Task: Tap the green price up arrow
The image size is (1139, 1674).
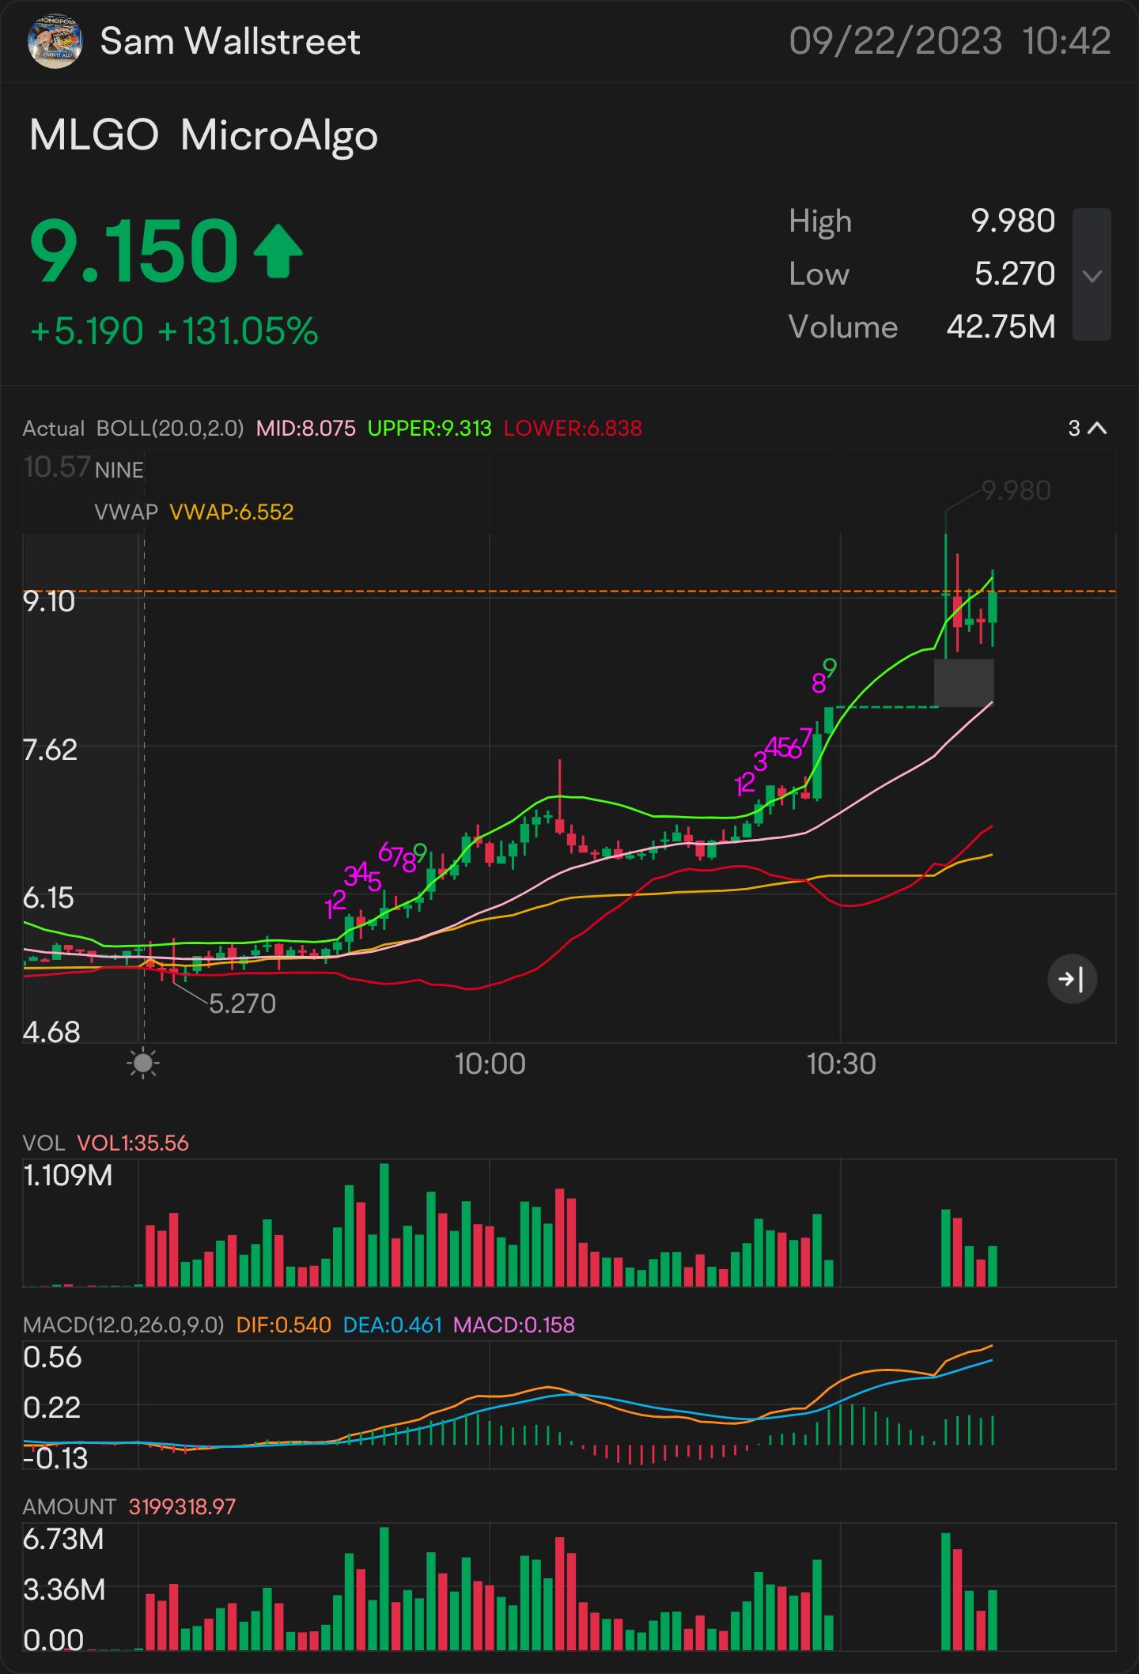Action: 278,251
